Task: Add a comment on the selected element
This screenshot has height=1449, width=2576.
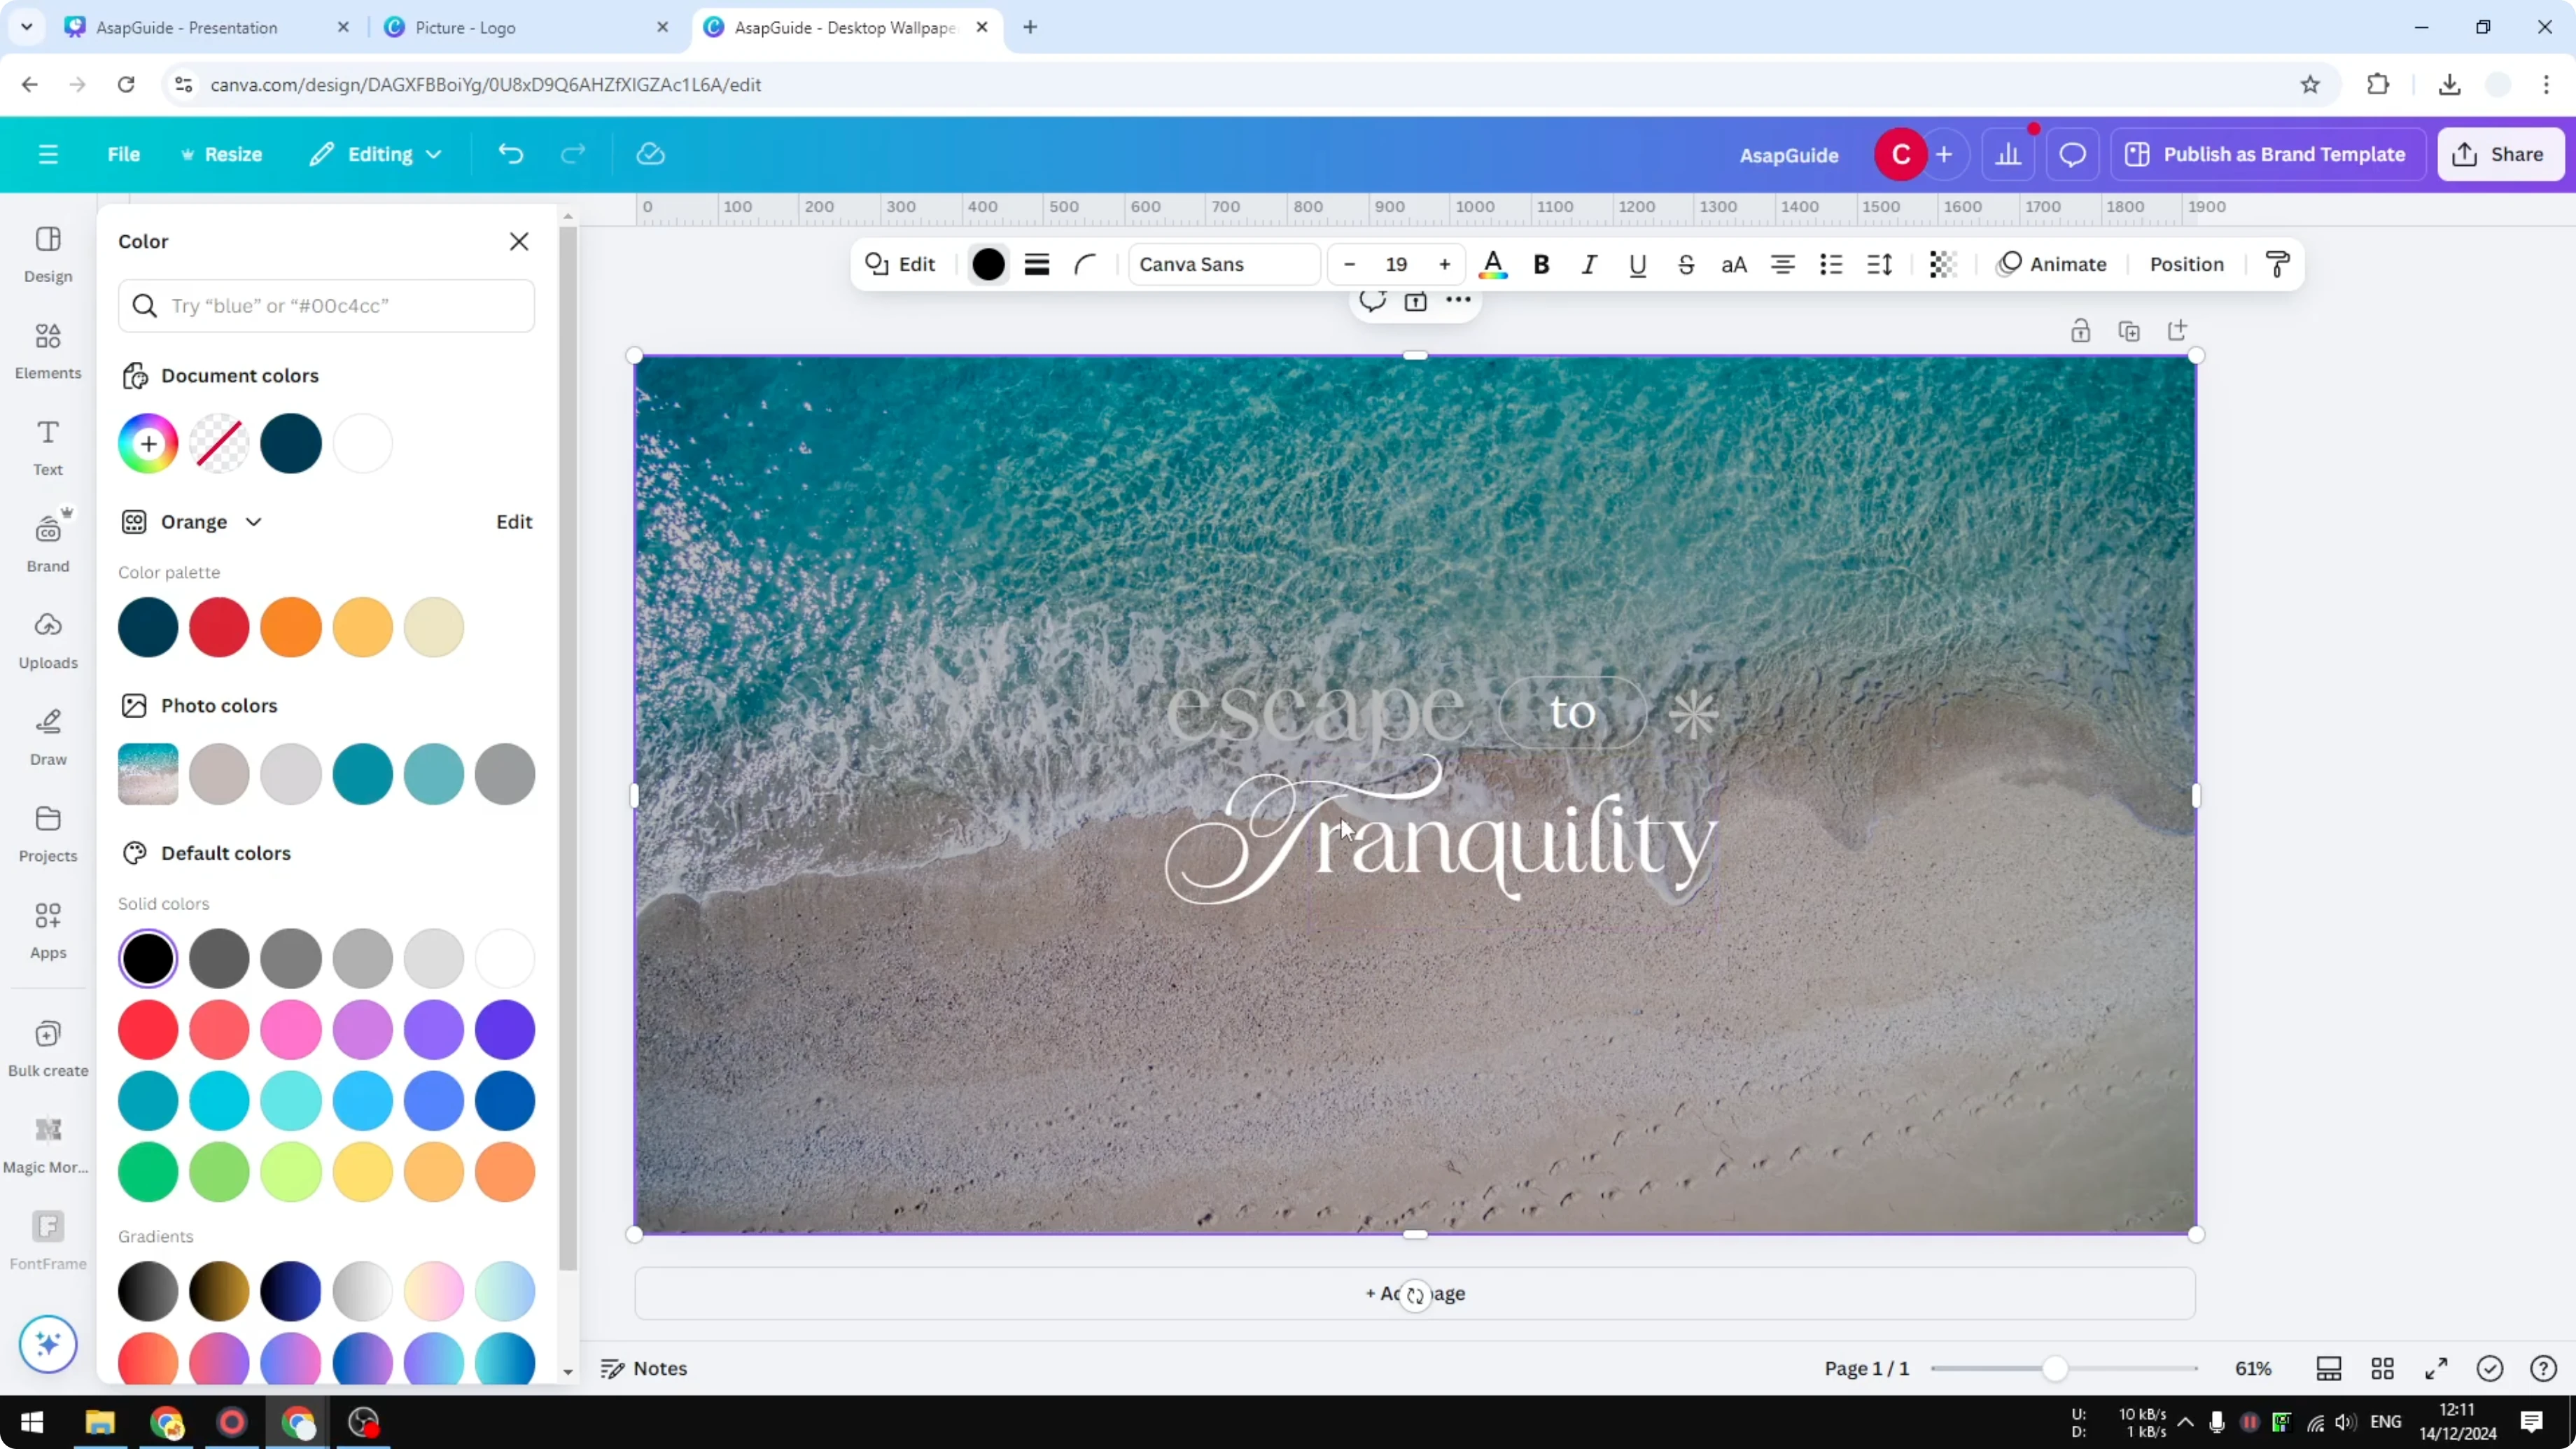Action: (1371, 301)
